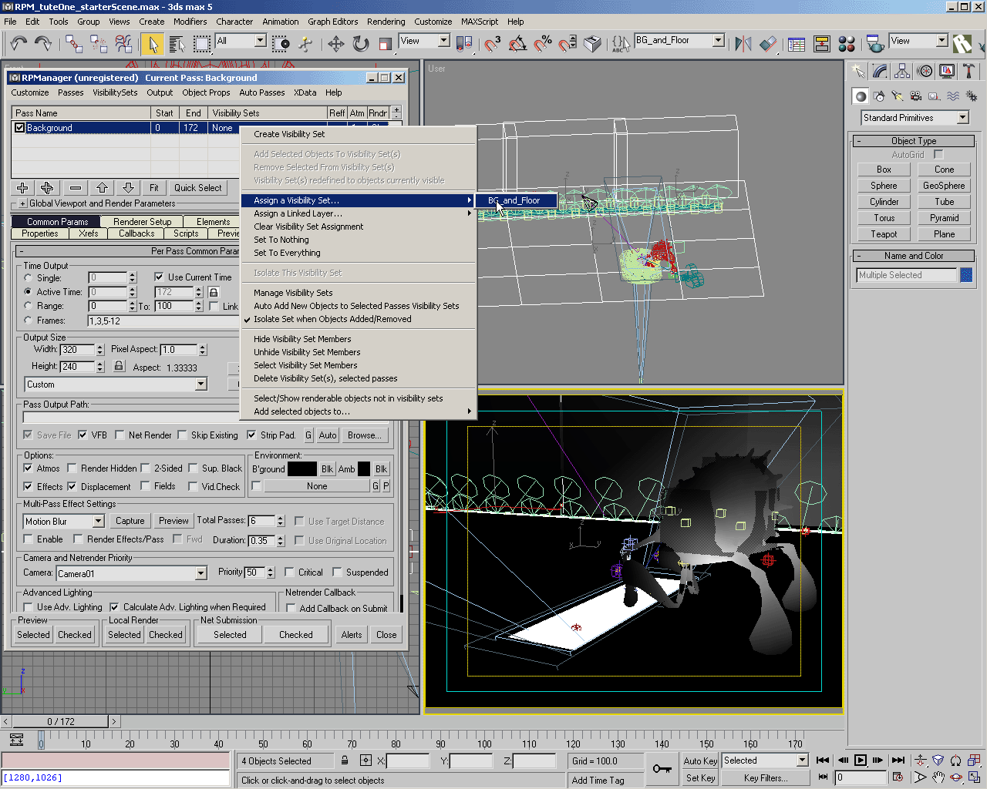Open the Utilities hammer panel
987x789 pixels.
point(968,71)
